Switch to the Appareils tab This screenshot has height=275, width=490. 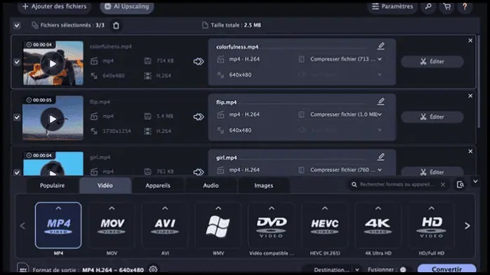[x=158, y=185]
